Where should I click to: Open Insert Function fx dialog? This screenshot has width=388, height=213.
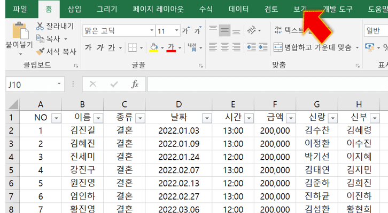pyautogui.click(x=135, y=84)
